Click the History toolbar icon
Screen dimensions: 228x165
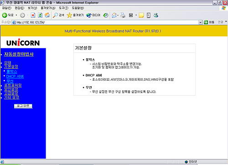click(106, 15)
